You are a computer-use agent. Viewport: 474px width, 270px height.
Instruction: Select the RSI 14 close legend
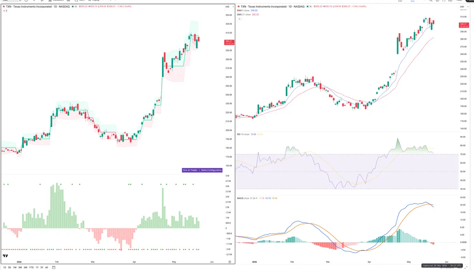tap(243, 134)
